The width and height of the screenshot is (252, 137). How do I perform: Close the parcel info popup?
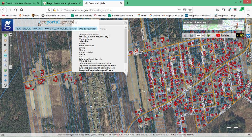[125, 23]
